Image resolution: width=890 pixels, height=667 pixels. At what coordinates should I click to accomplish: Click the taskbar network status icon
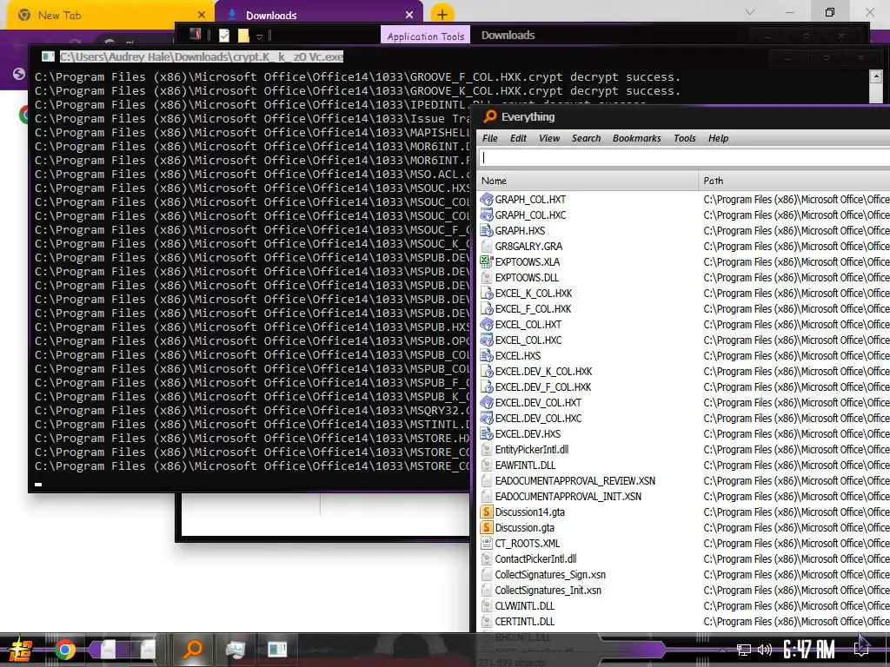coord(744,650)
